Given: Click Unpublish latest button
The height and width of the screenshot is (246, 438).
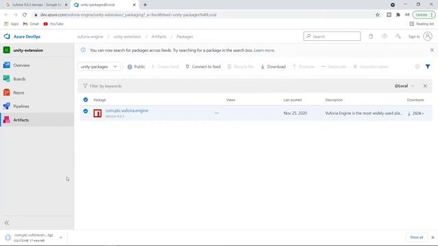Looking at the screenshot, I should pyautogui.click(x=370, y=67).
